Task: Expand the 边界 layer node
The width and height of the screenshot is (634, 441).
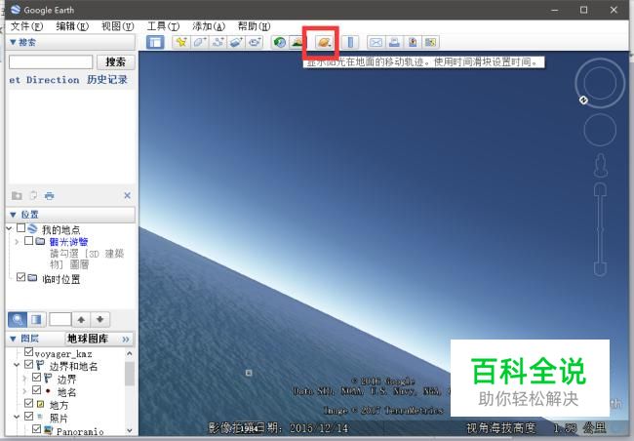Action: pos(24,379)
